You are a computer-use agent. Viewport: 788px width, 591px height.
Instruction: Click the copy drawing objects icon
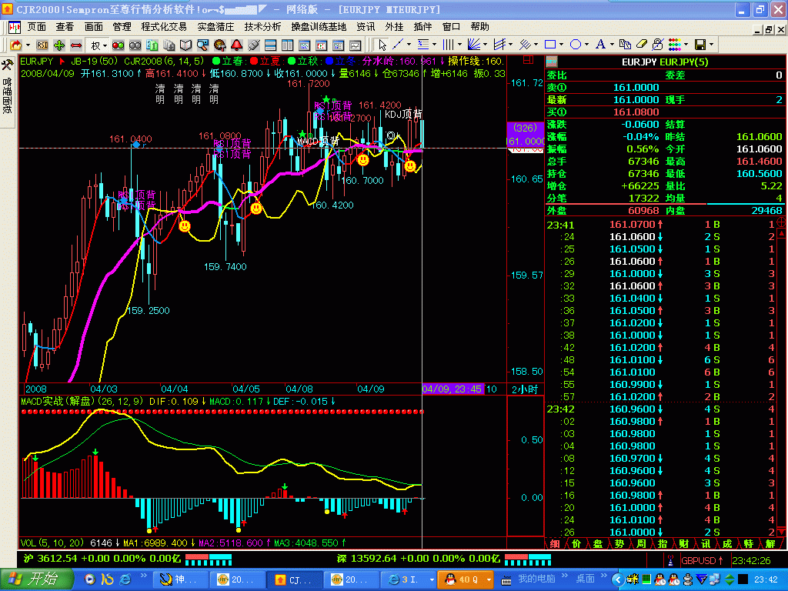pos(625,45)
